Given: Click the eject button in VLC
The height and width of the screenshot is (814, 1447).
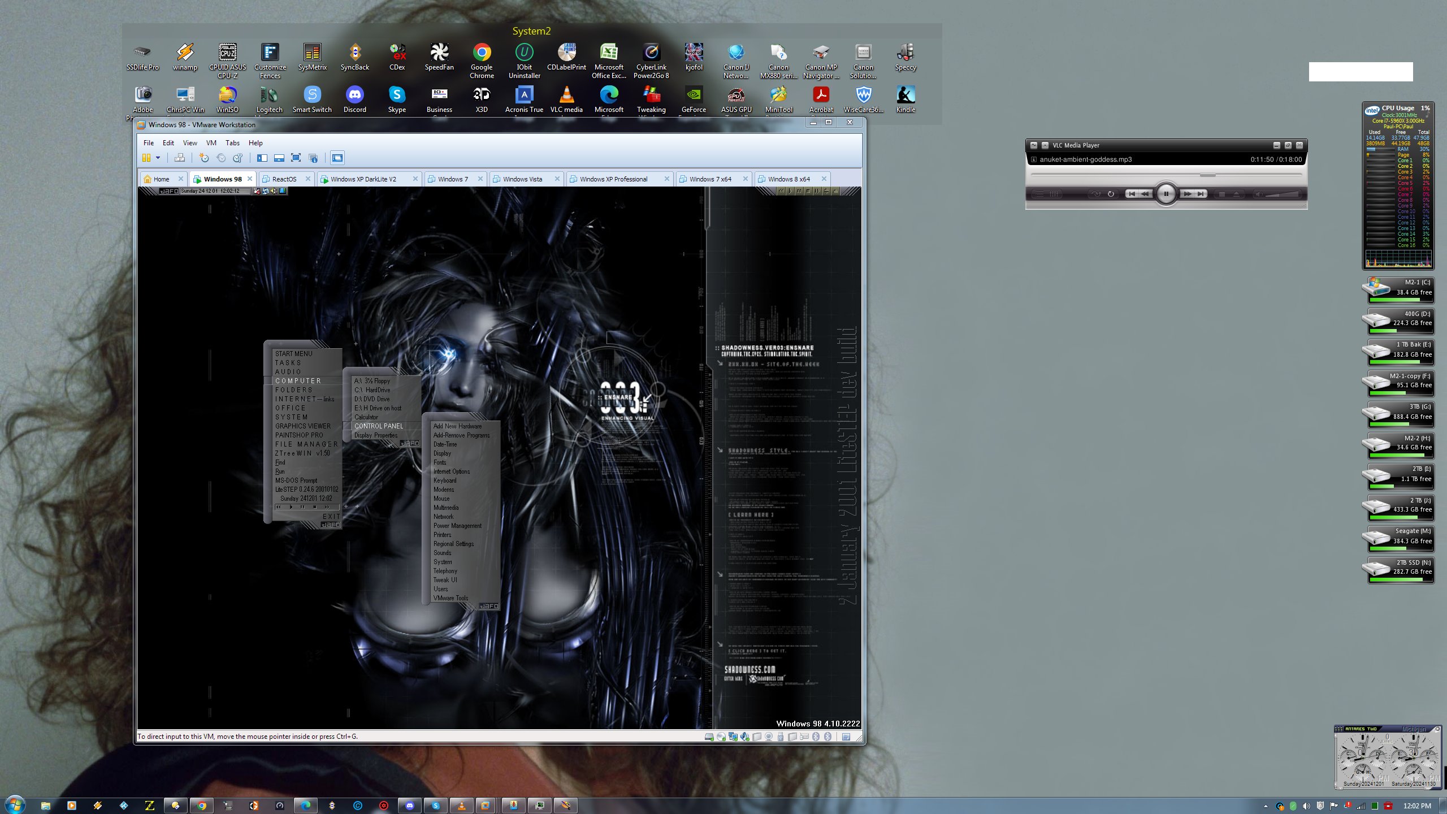Looking at the screenshot, I should 1236,194.
